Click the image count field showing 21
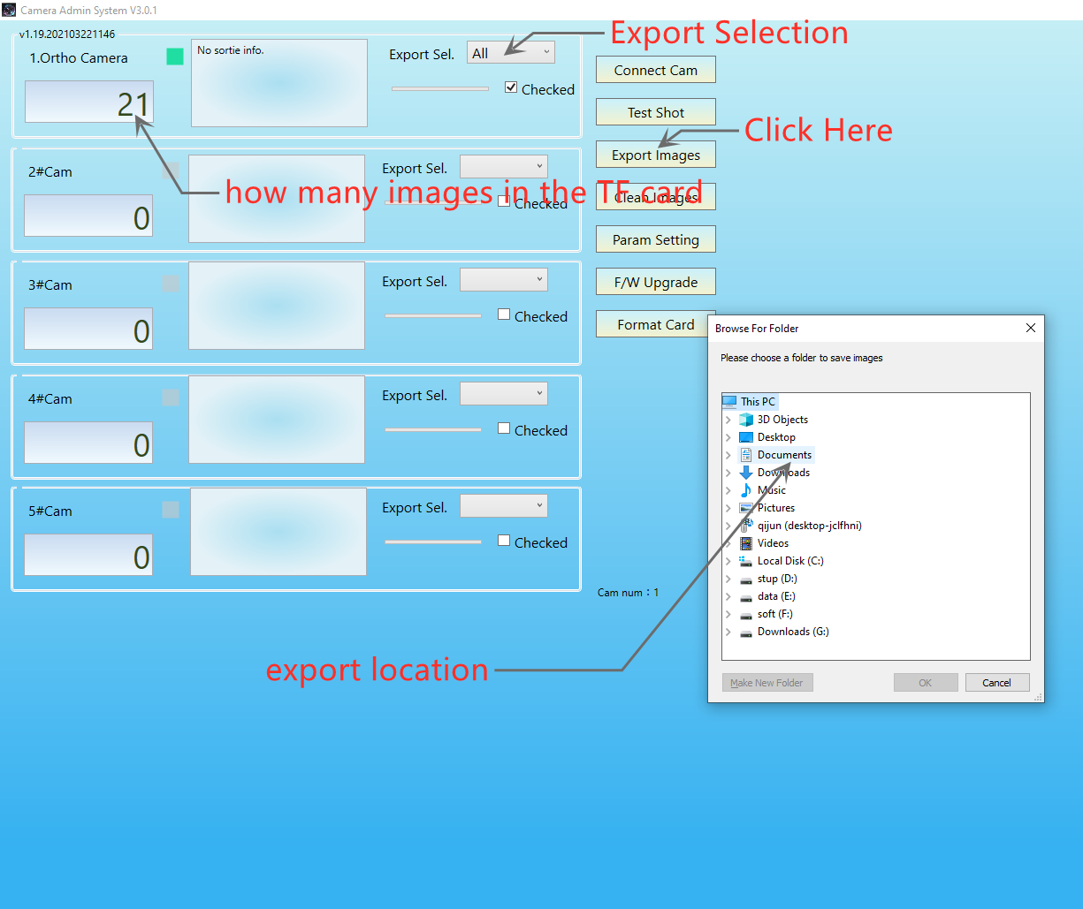1083x909 pixels. 88,102
